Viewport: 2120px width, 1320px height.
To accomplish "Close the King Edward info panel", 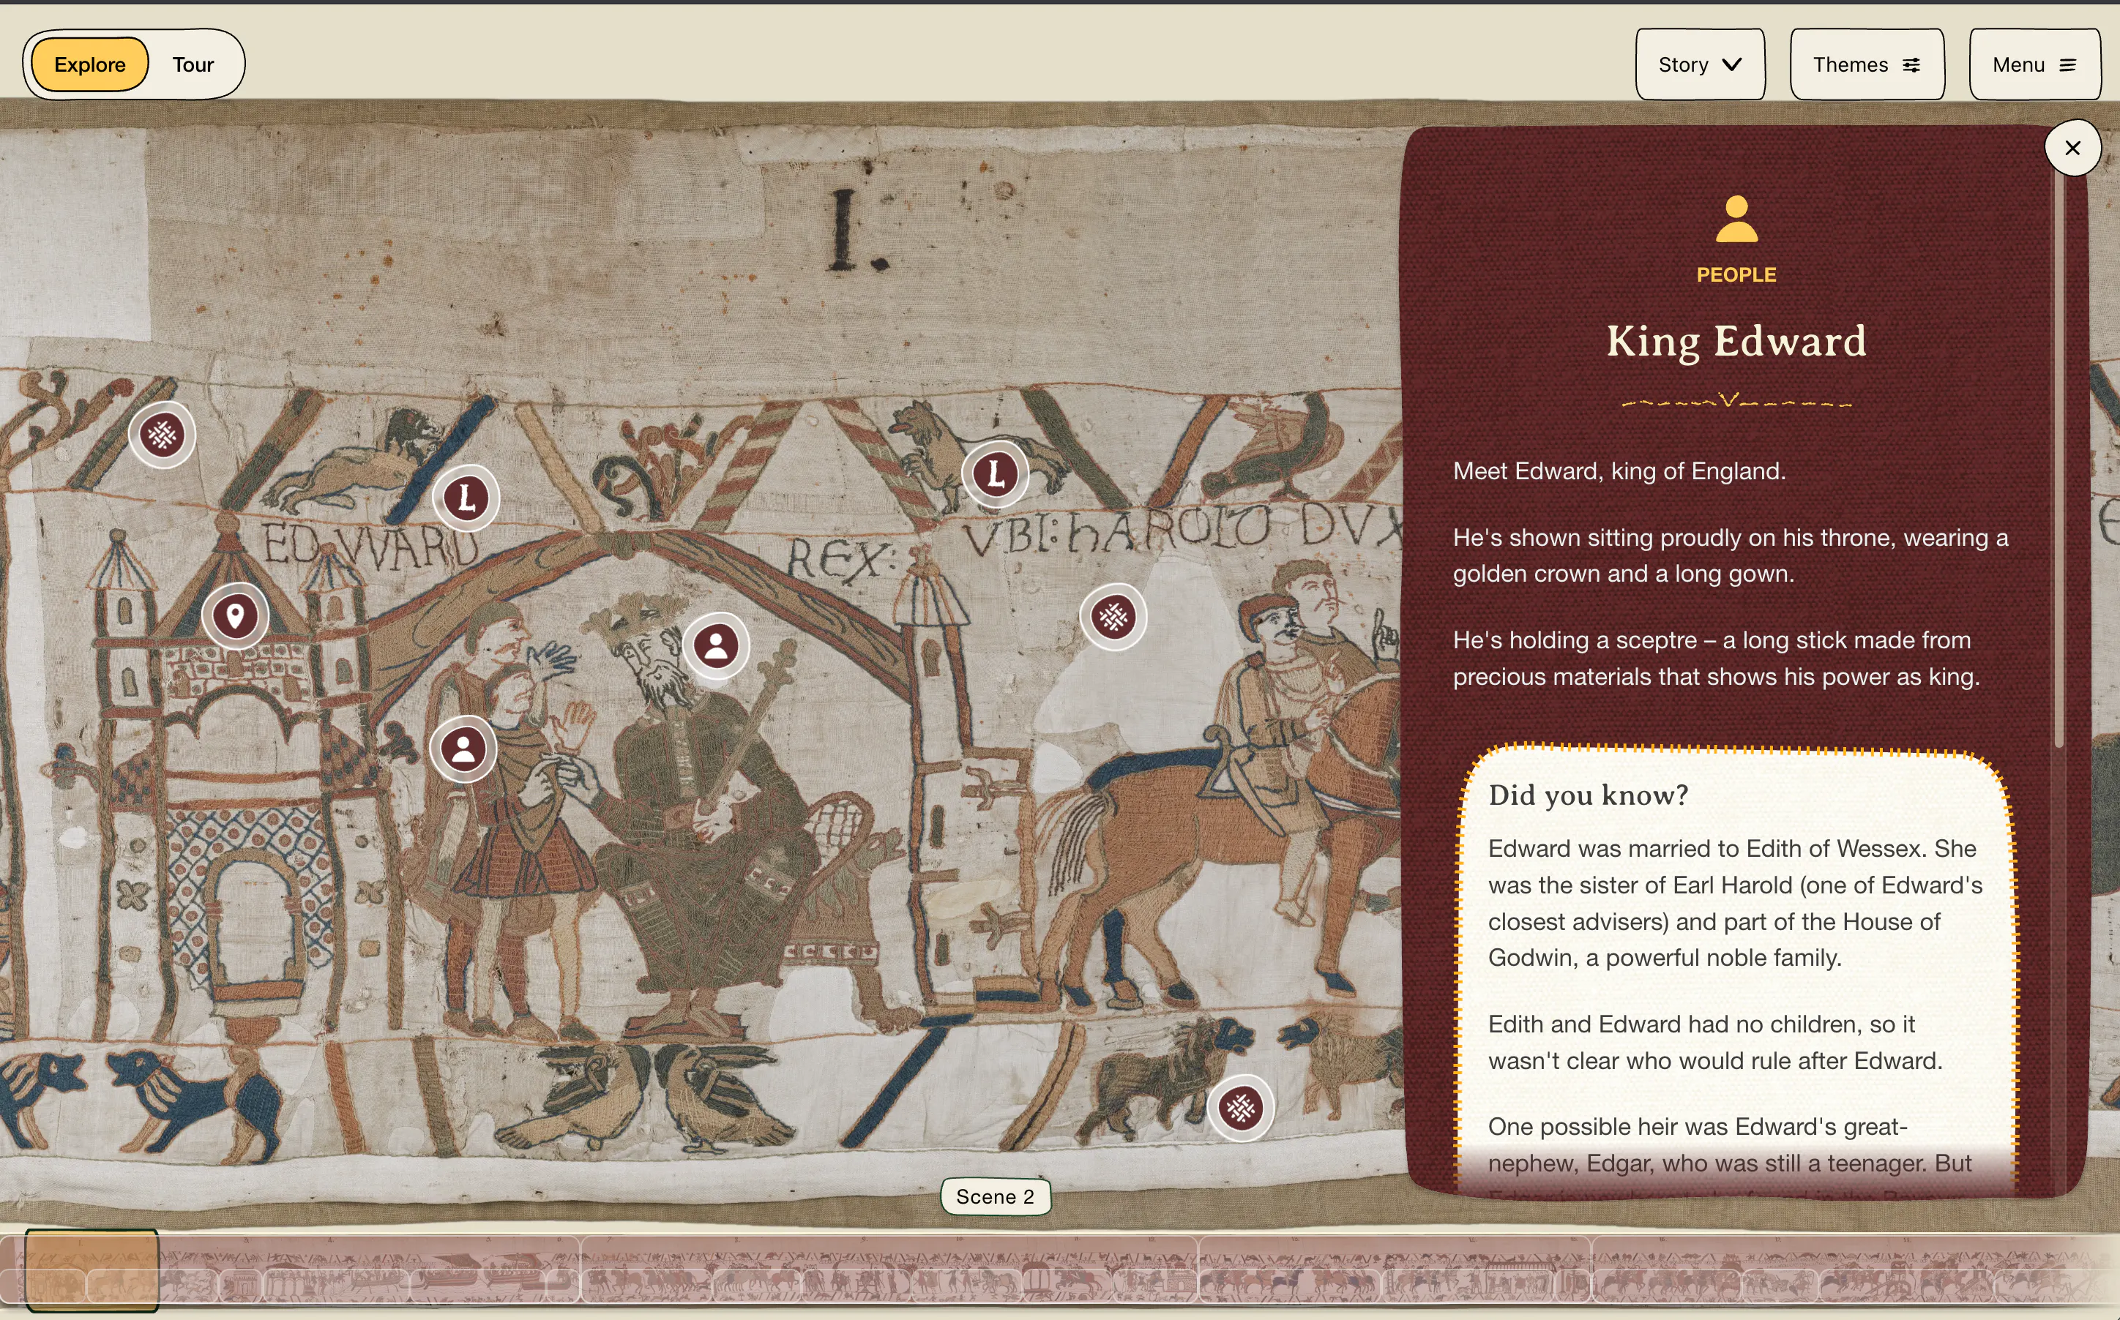I will pyautogui.click(x=2072, y=149).
